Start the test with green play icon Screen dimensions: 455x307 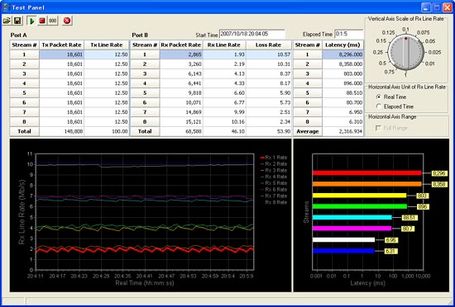pyautogui.click(x=32, y=21)
